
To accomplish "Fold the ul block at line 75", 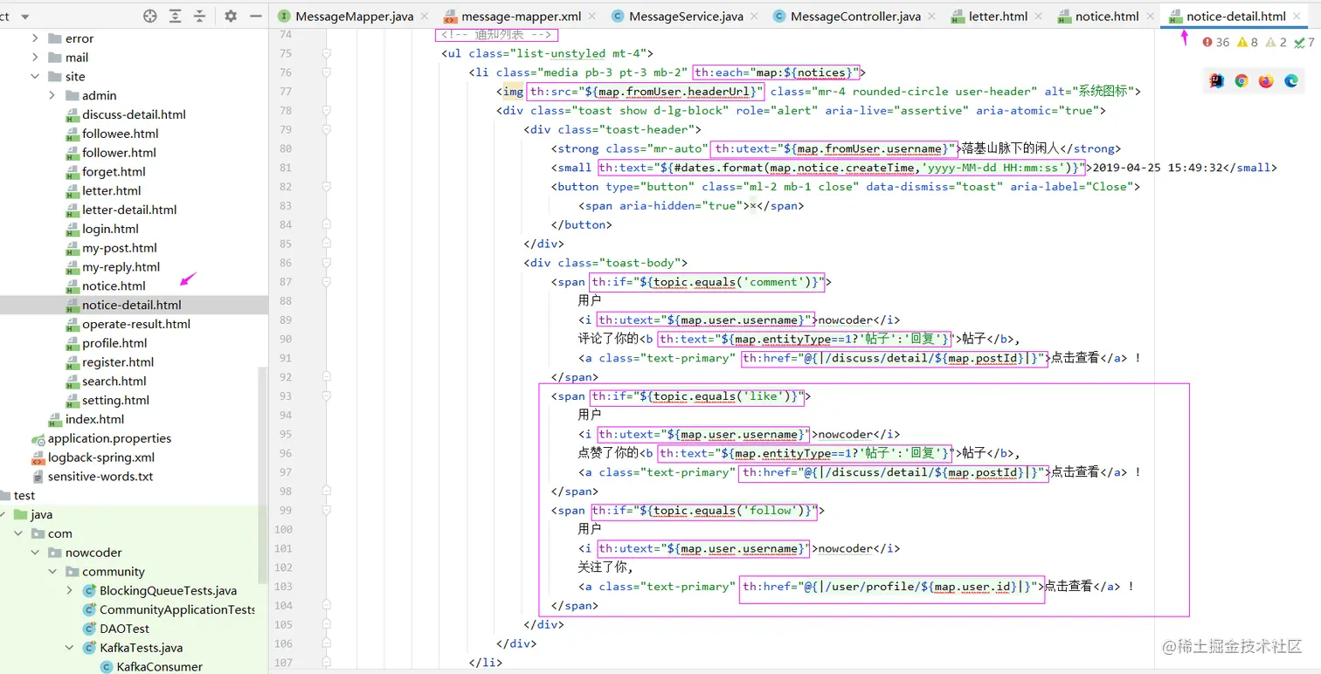I will pos(325,53).
